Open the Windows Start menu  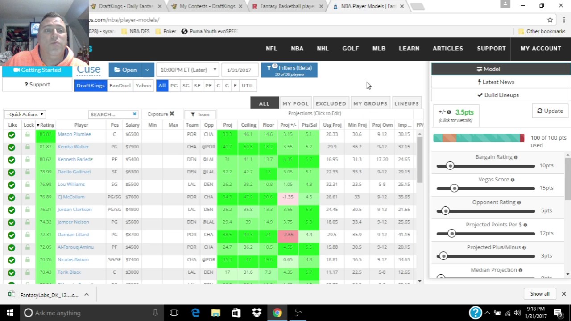point(10,313)
